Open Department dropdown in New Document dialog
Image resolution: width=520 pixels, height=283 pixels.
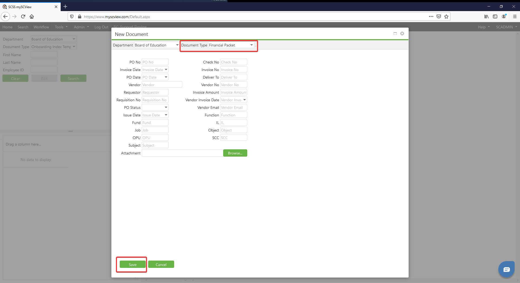pos(177,45)
